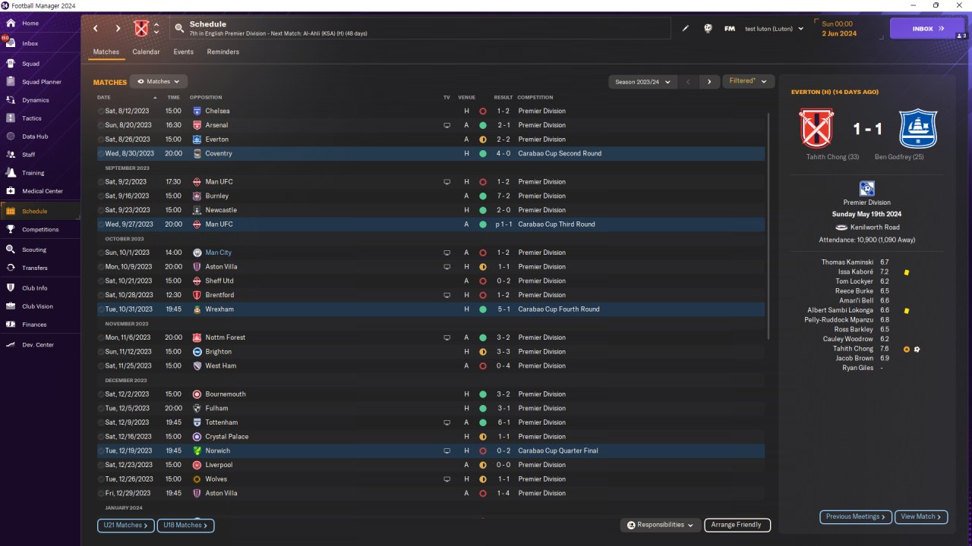972x546 pixels.
Task: Click the Chelsea club badge in list
Action: click(197, 111)
